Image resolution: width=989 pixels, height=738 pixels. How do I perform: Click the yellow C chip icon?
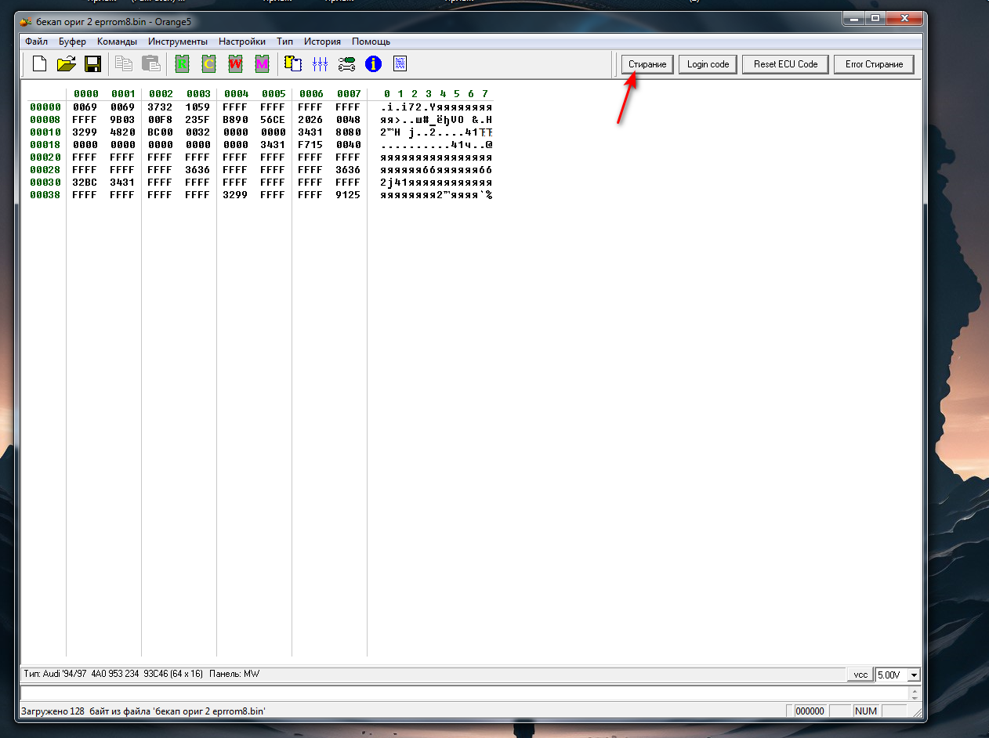point(208,64)
